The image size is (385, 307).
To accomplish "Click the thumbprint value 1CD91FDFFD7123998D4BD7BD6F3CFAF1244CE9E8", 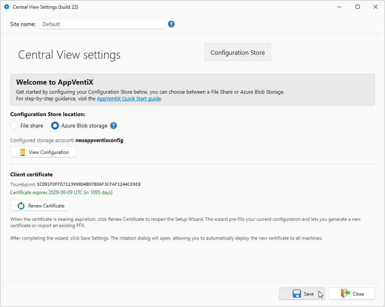I will [x=89, y=184].
